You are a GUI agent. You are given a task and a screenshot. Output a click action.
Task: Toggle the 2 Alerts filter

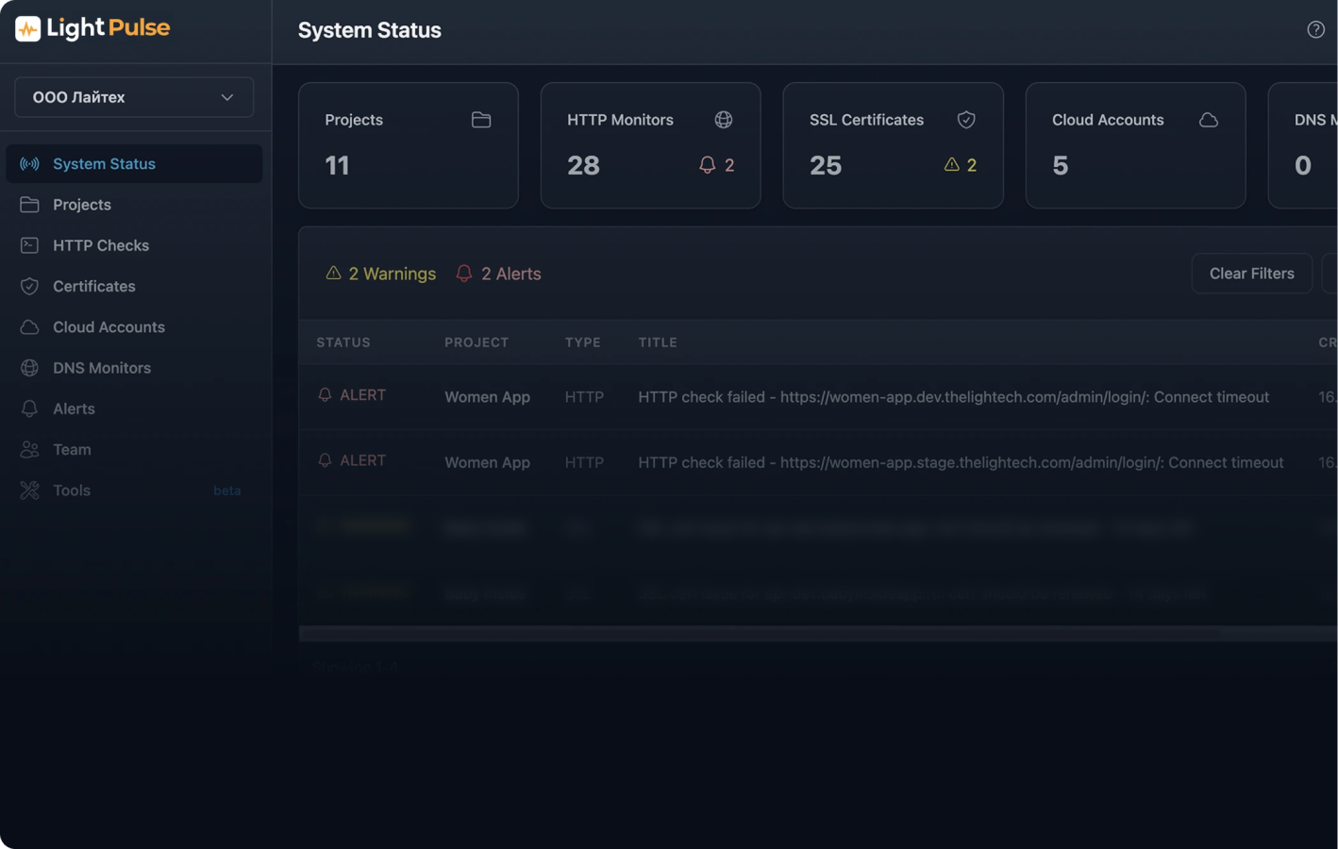[x=498, y=274]
